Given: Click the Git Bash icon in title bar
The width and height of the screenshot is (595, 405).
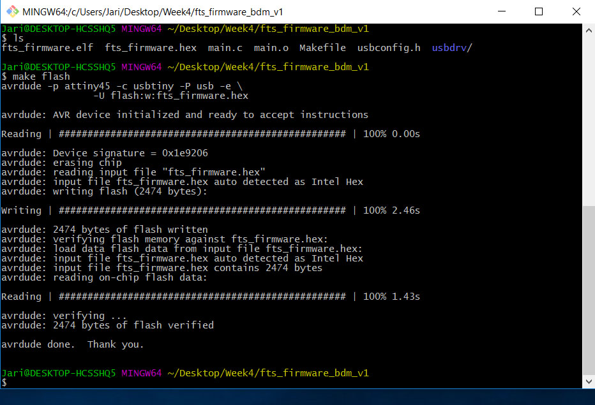Looking at the screenshot, I should (x=13, y=11).
